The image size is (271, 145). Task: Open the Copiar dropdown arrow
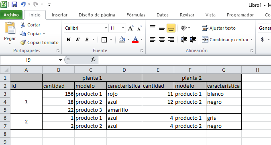coord(44,34)
